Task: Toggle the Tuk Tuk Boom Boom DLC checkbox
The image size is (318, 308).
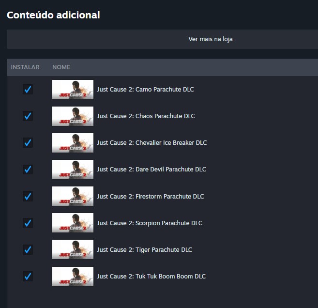Action: [28, 276]
